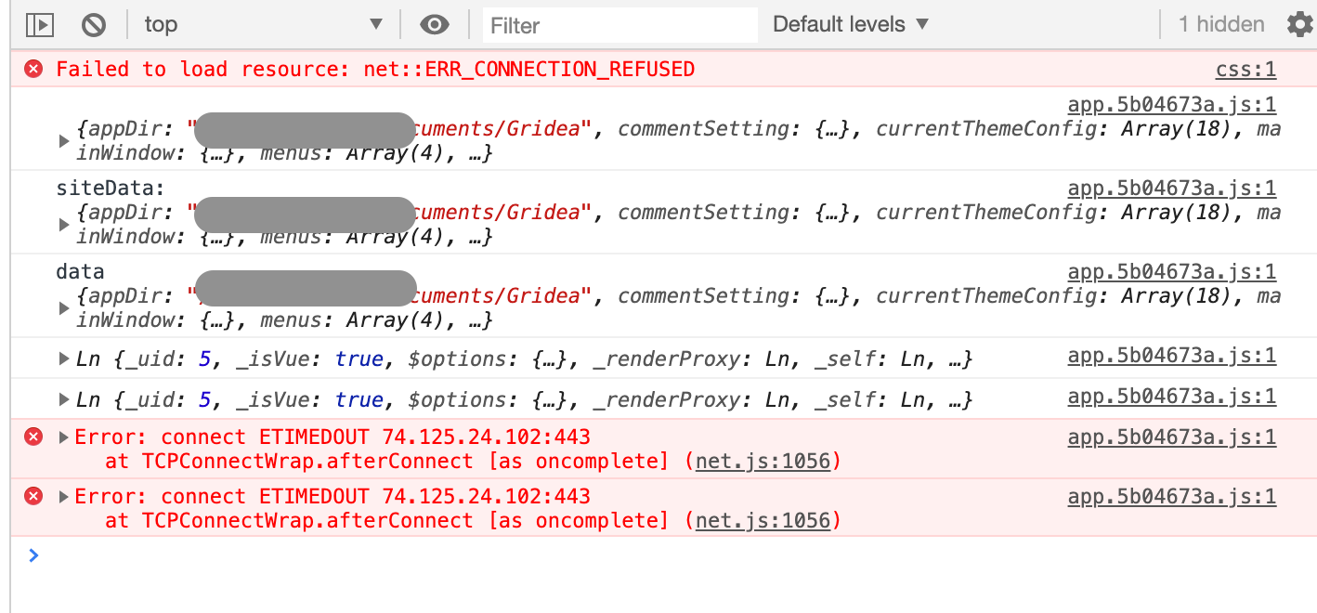Select the true value in the Vue object
The width and height of the screenshot is (1317, 613).
coord(359,358)
